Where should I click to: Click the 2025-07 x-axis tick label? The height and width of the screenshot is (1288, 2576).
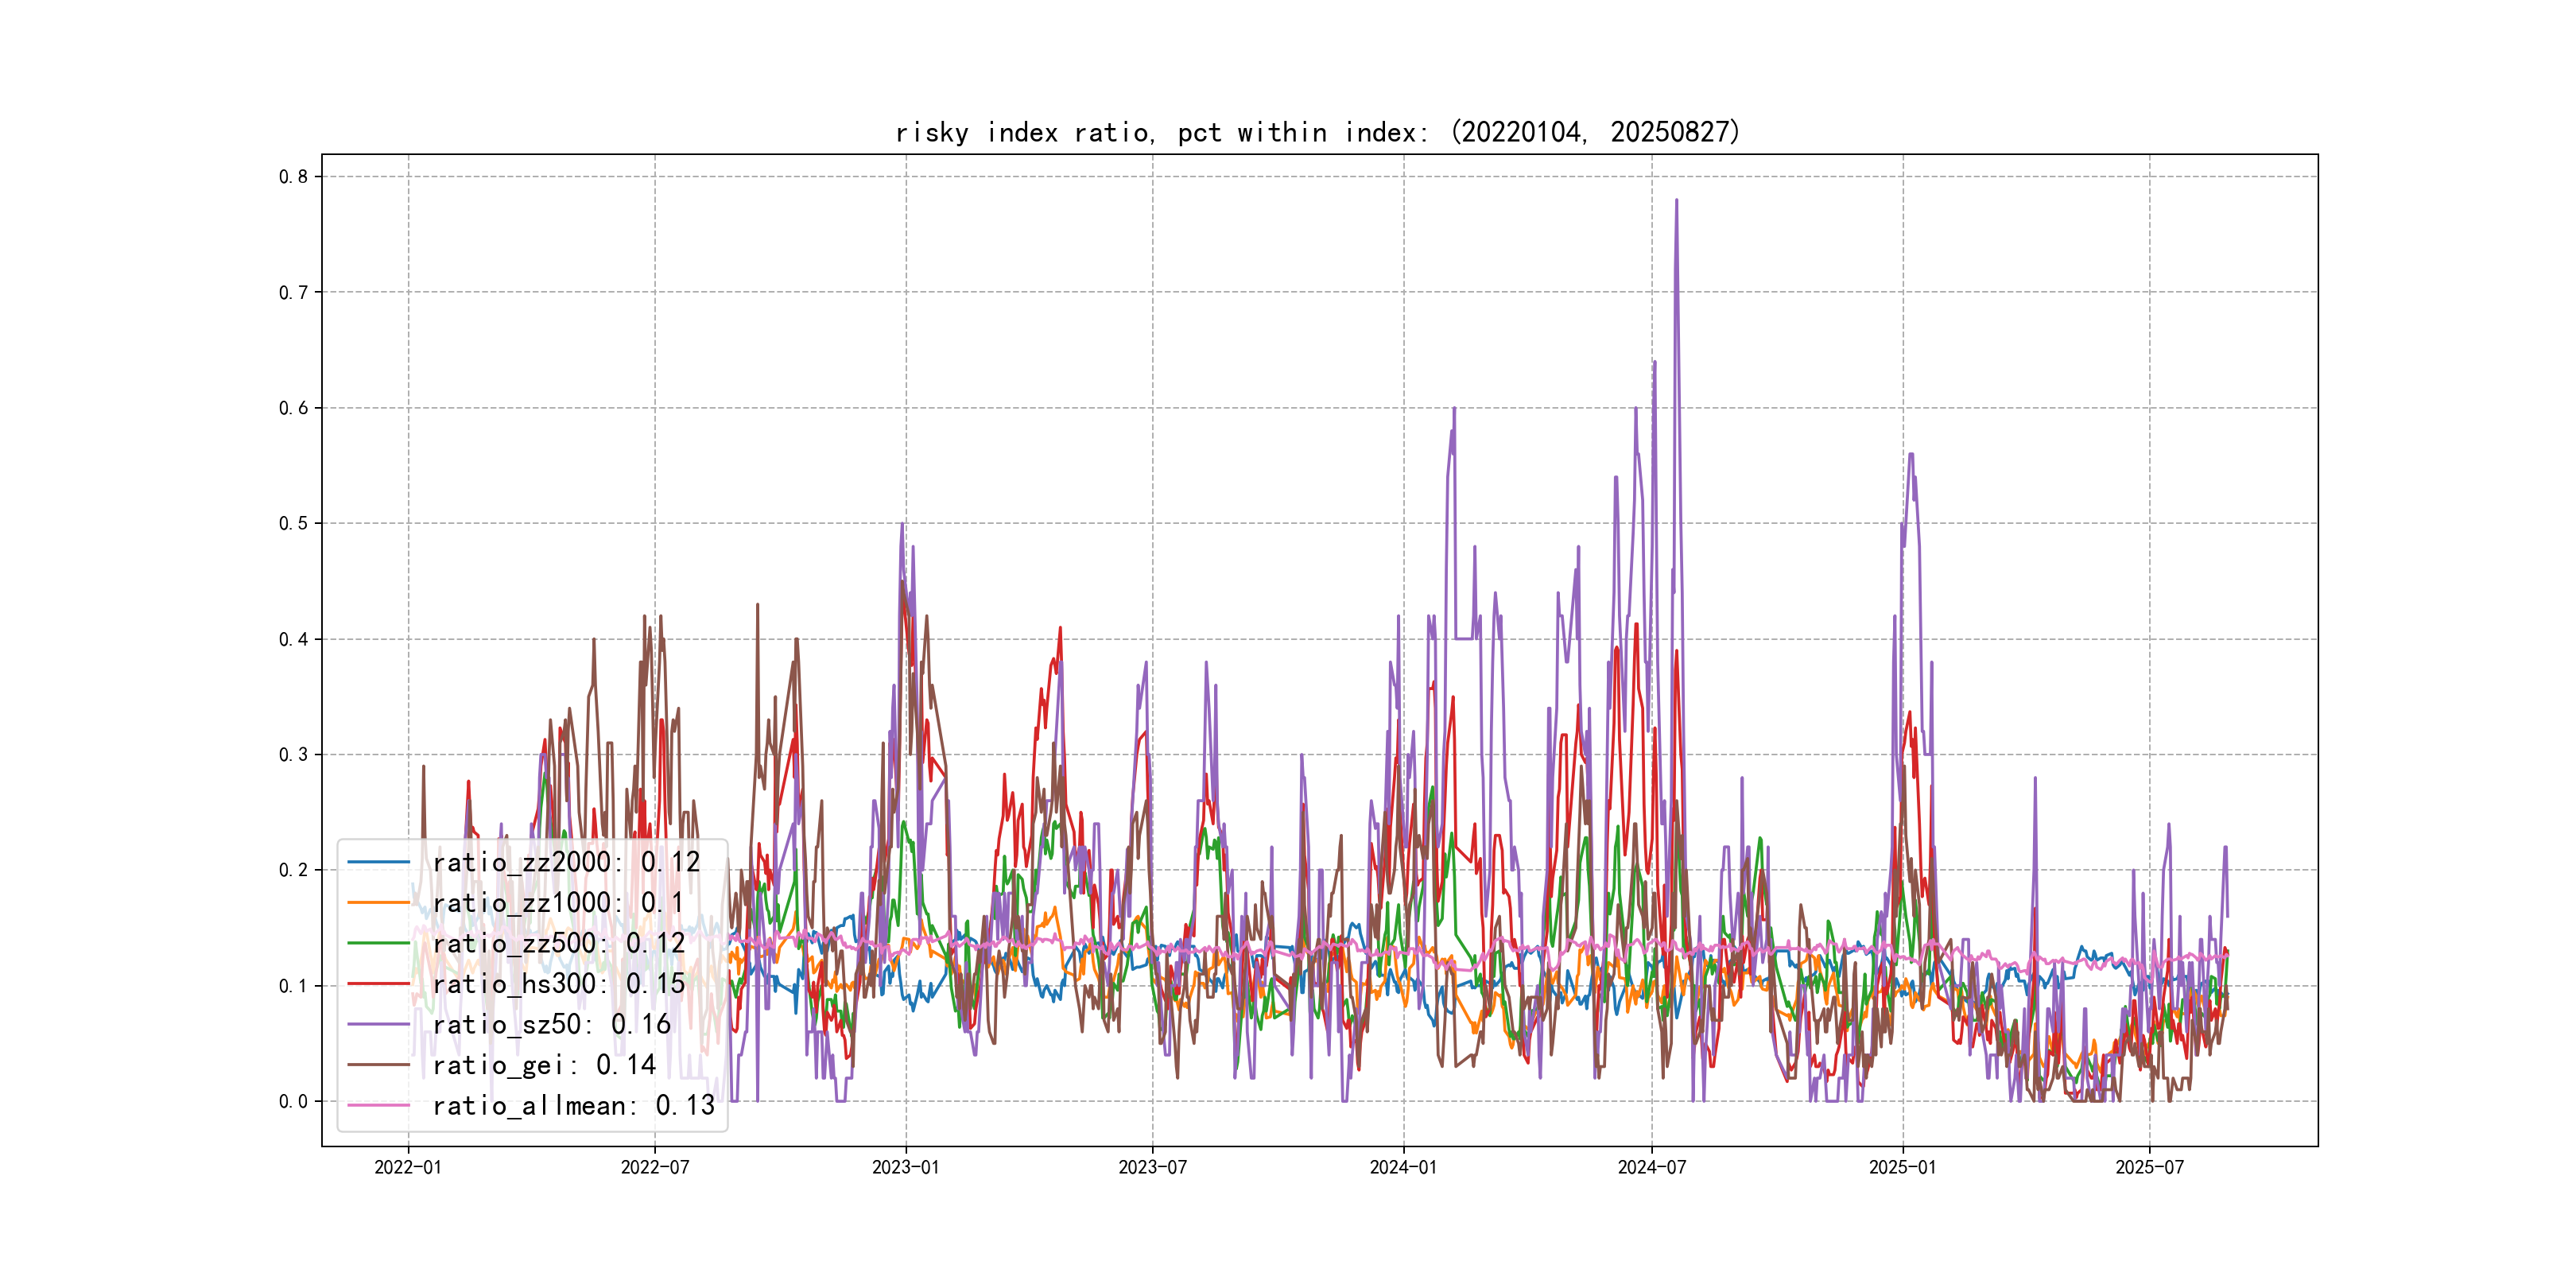click(x=2149, y=1167)
